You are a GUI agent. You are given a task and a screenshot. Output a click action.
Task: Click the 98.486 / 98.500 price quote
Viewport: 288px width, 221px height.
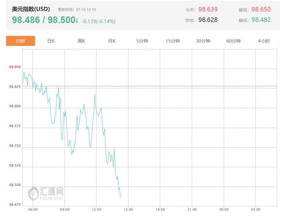(44, 20)
